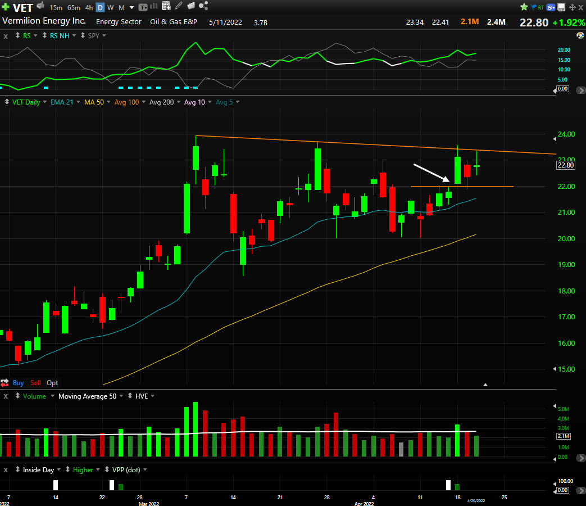Click the 22.80 price label on axis
Image resolution: width=586 pixels, height=506 pixels.
coord(565,165)
